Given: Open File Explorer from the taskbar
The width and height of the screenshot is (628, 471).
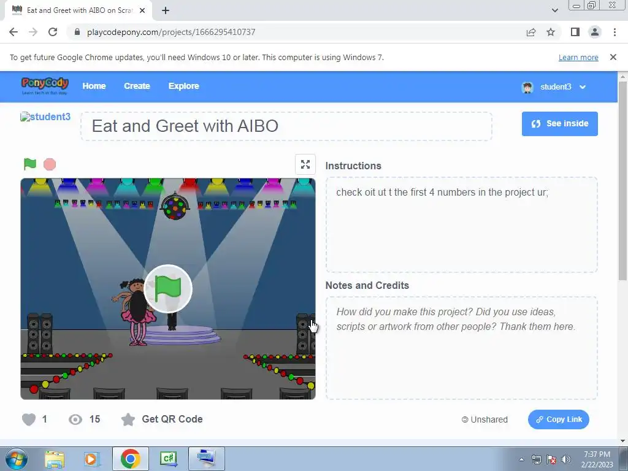Looking at the screenshot, I should tap(55, 459).
